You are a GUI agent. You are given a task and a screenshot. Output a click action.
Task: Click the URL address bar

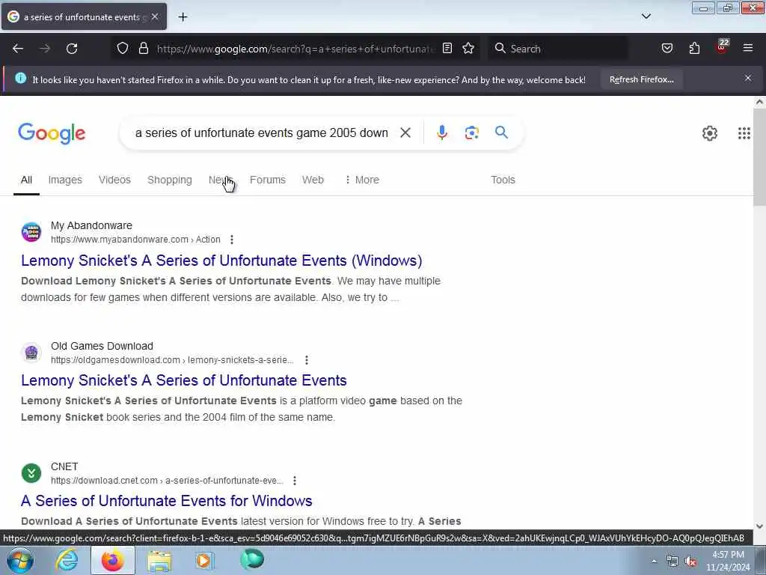[x=295, y=49]
